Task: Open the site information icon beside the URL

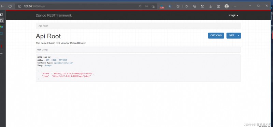Action: pyautogui.click(x=20, y=6)
